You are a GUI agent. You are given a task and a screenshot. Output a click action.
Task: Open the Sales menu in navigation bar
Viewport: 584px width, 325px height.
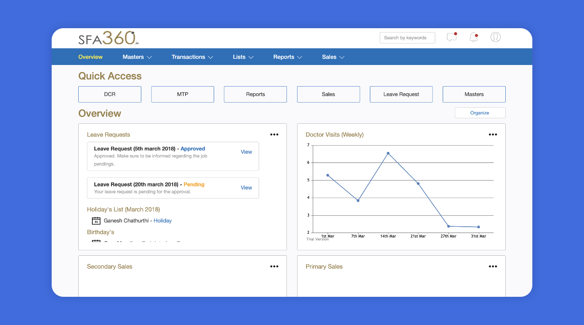click(333, 57)
